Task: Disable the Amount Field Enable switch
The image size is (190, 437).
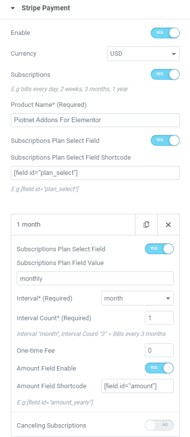Action: point(159,368)
